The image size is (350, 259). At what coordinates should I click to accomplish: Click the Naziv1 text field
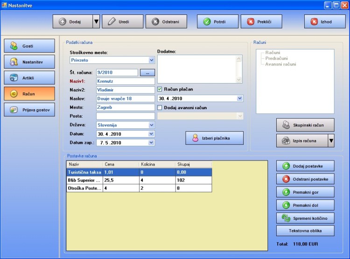(x=125, y=81)
